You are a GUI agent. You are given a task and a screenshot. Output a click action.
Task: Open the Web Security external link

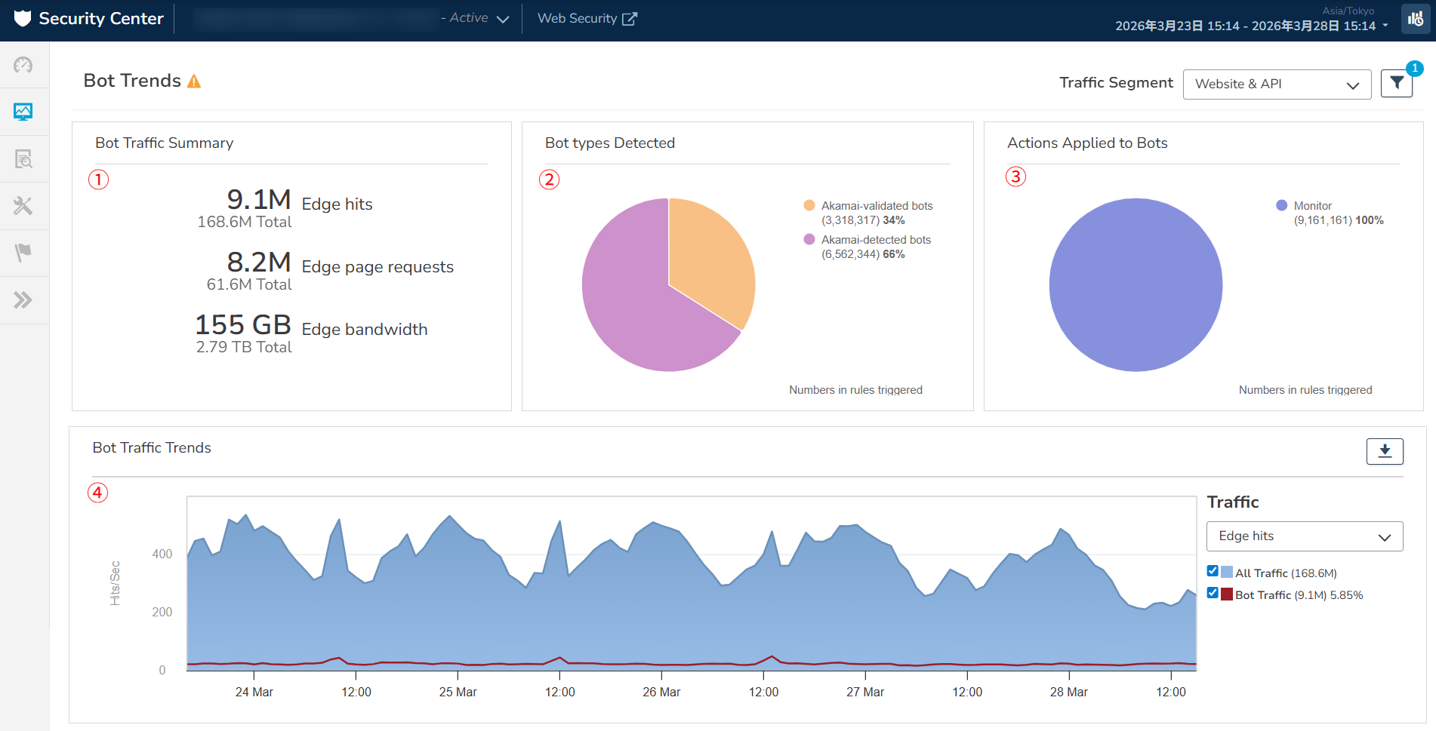pyautogui.click(x=587, y=19)
